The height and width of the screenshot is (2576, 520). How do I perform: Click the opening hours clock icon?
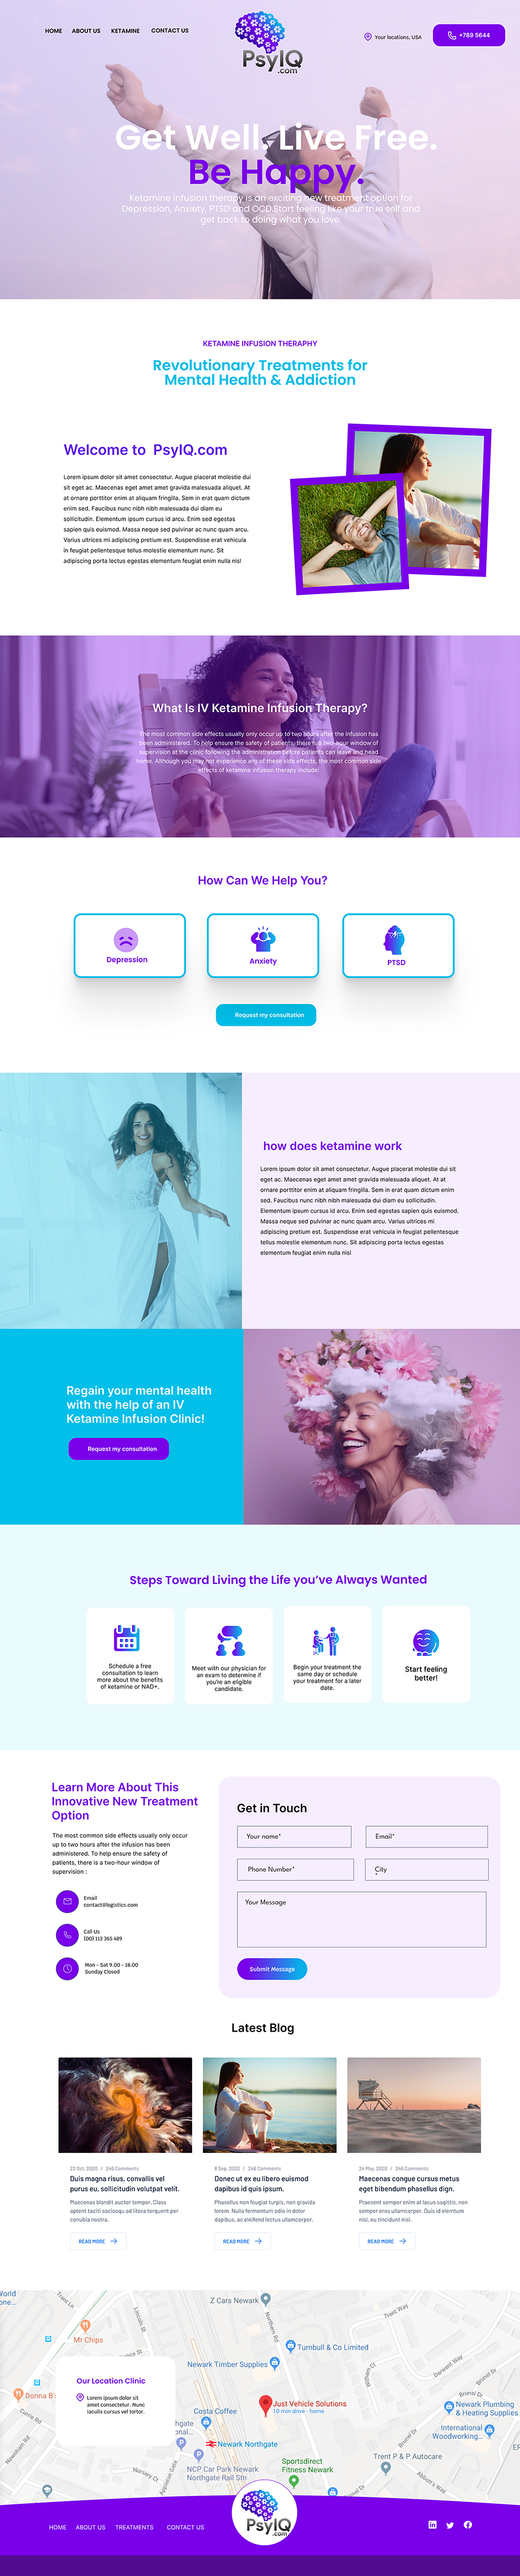point(67,1968)
